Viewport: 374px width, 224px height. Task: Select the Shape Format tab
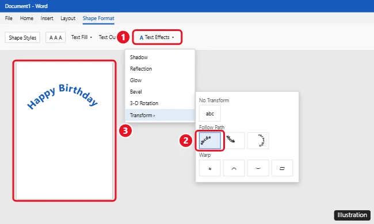pos(98,18)
